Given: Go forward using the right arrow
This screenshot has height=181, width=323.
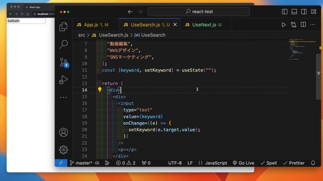Looking at the screenshot, I should click(x=140, y=12).
